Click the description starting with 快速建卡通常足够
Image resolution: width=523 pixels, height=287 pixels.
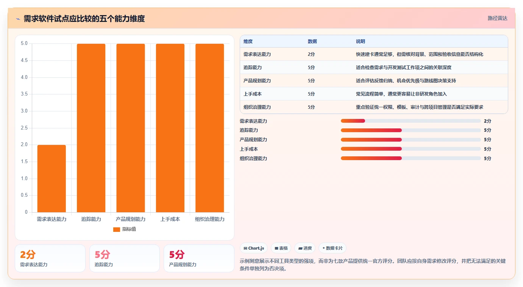pos(420,54)
